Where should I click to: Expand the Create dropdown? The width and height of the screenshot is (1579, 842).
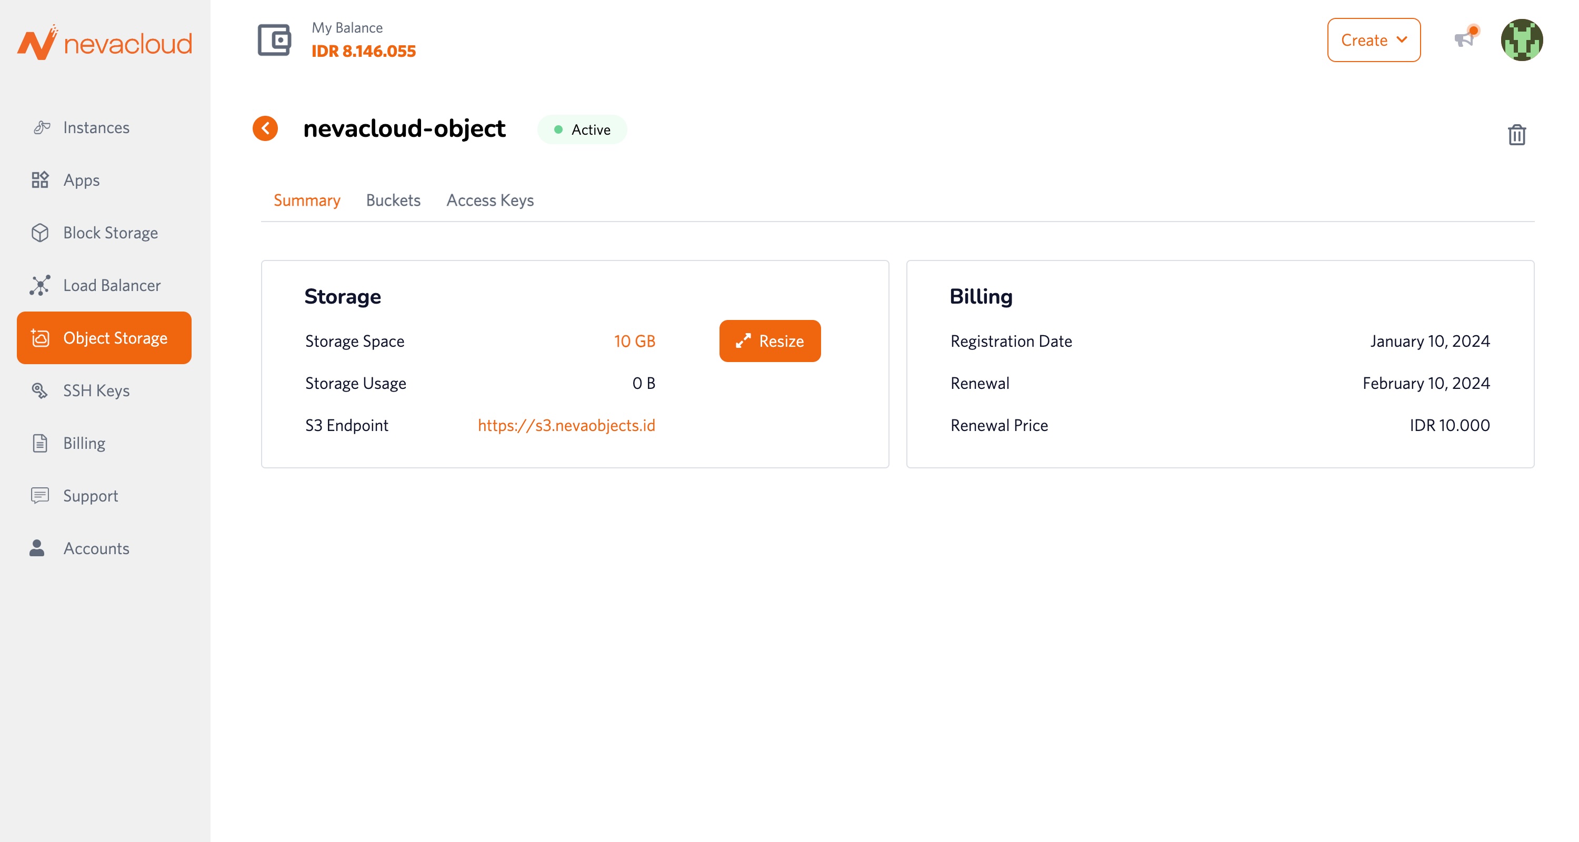point(1373,40)
